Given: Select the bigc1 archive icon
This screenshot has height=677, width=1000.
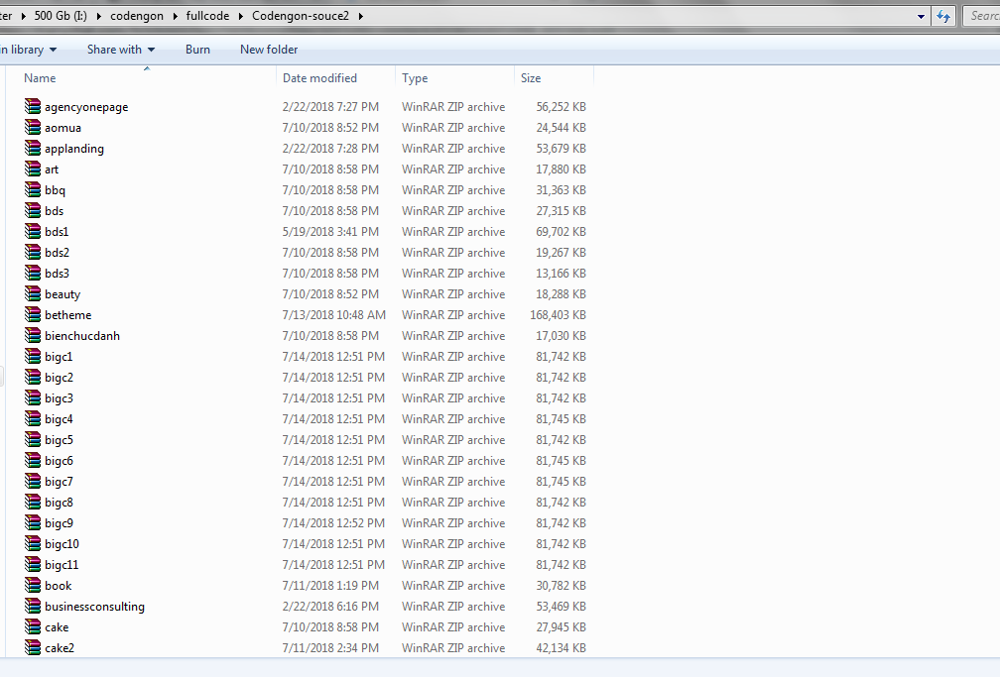Looking at the screenshot, I should coord(33,357).
